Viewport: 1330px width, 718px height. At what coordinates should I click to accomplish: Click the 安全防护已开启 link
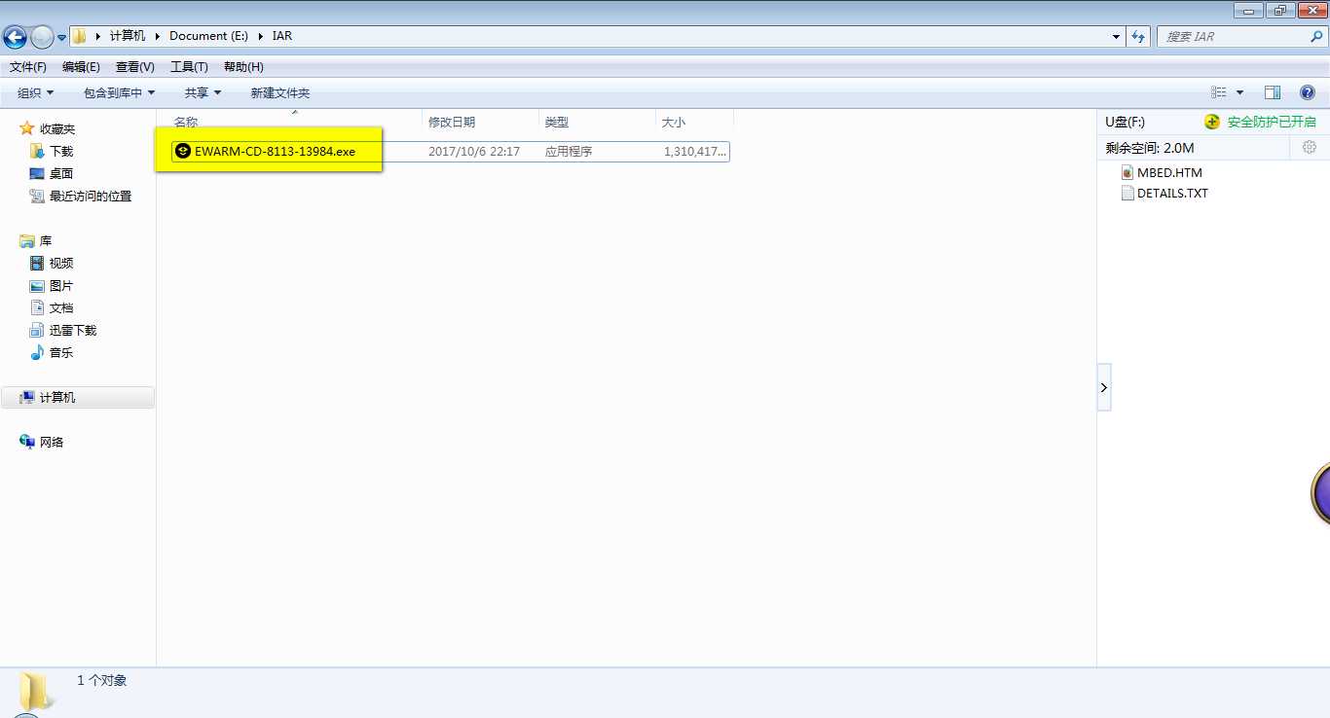[x=1272, y=122]
